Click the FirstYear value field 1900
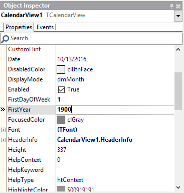The width and height of the screenshot is (184, 193). click(115, 110)
